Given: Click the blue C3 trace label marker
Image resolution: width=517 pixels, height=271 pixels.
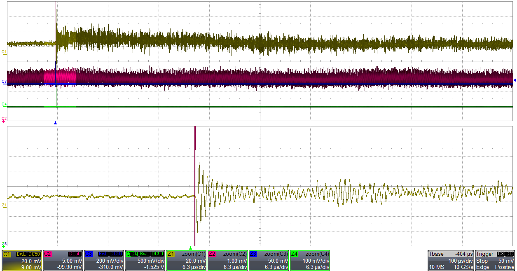Looking at the screenshot, I should click(x=4, y=82).
